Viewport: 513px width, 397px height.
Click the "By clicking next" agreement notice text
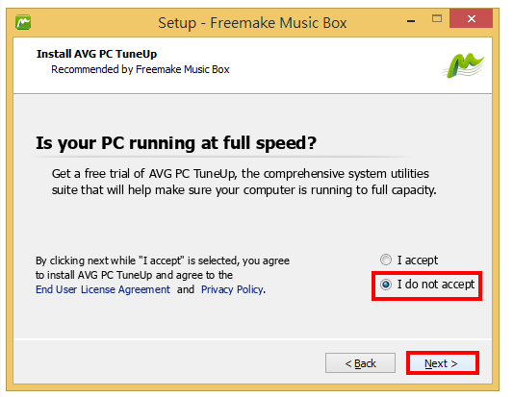click(163, 275)
